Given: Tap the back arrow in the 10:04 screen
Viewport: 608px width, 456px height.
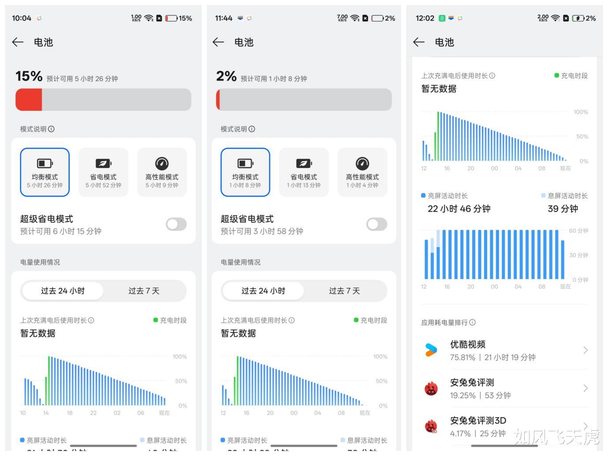Looking at the screenshot, I should [x=18, y=42].
